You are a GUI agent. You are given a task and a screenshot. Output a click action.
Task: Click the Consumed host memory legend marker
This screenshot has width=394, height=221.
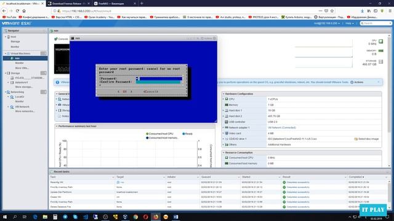147,138
